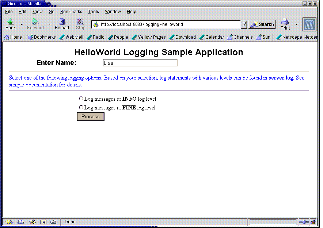Reload the current page

61,23
